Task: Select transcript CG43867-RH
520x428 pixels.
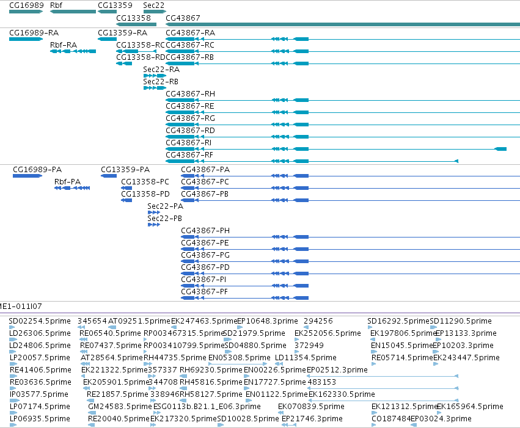Action: coord(191,94)
